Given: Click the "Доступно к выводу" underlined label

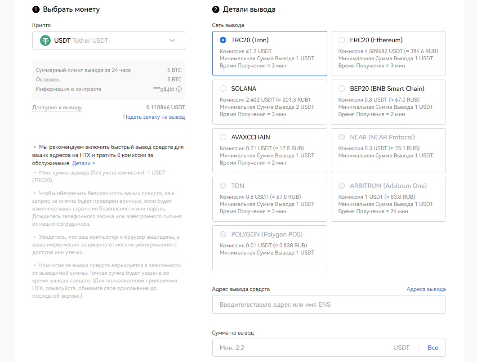Looking at the screenshot, I should coord(57,107).
